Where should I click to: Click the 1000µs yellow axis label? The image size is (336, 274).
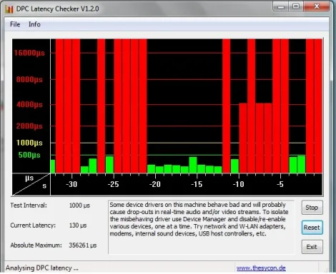coord(29,143)
